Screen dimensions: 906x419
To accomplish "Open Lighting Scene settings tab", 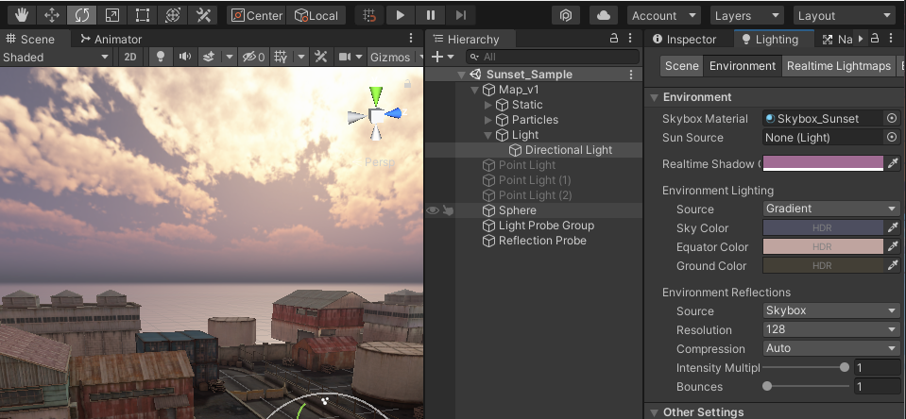I will tap(682, 66).
